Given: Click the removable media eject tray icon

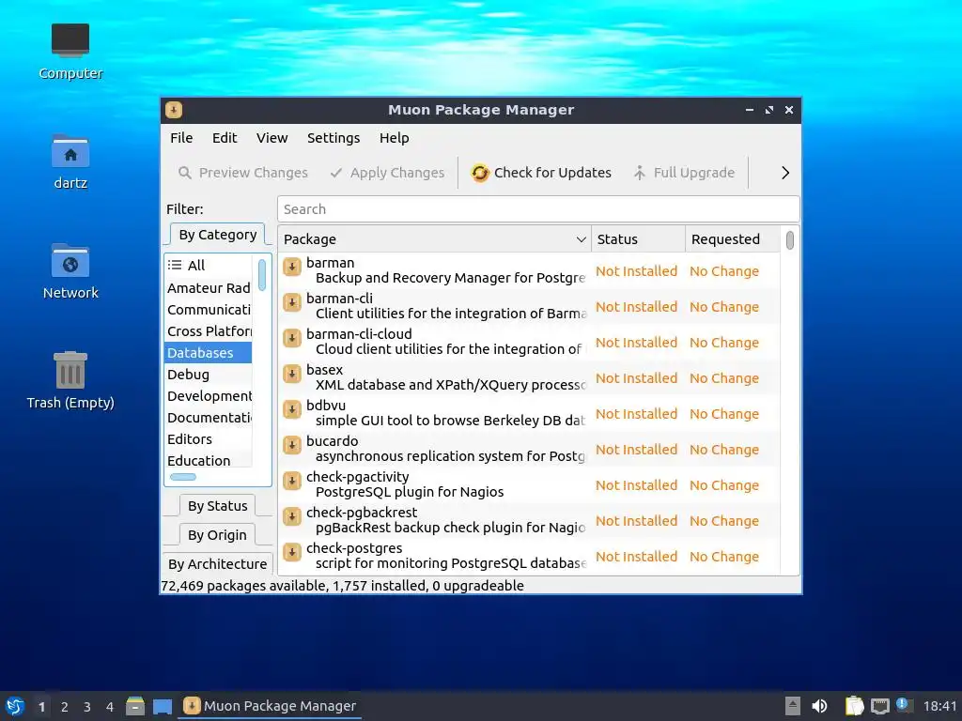Looking at the screenshot, I should (793, 706).
